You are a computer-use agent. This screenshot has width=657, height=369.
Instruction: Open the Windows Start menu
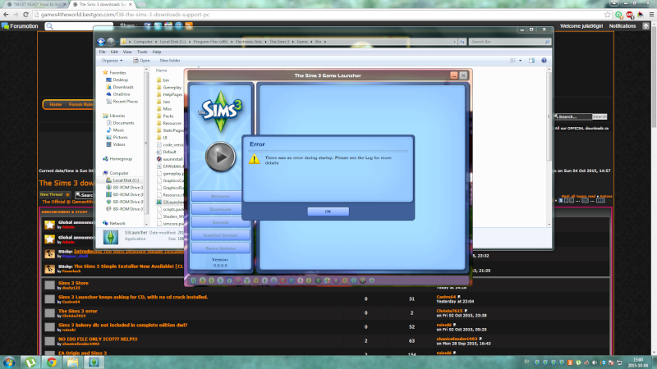[9, 362]
